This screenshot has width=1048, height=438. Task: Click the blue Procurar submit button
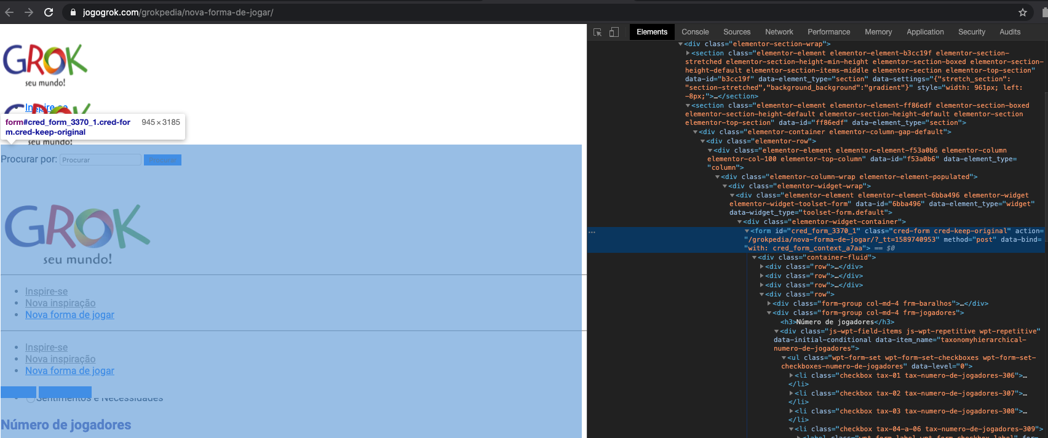(162, 160)
